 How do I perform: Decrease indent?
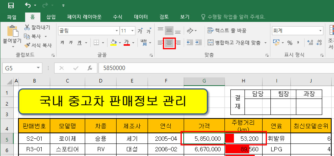(x=190, y=43)
